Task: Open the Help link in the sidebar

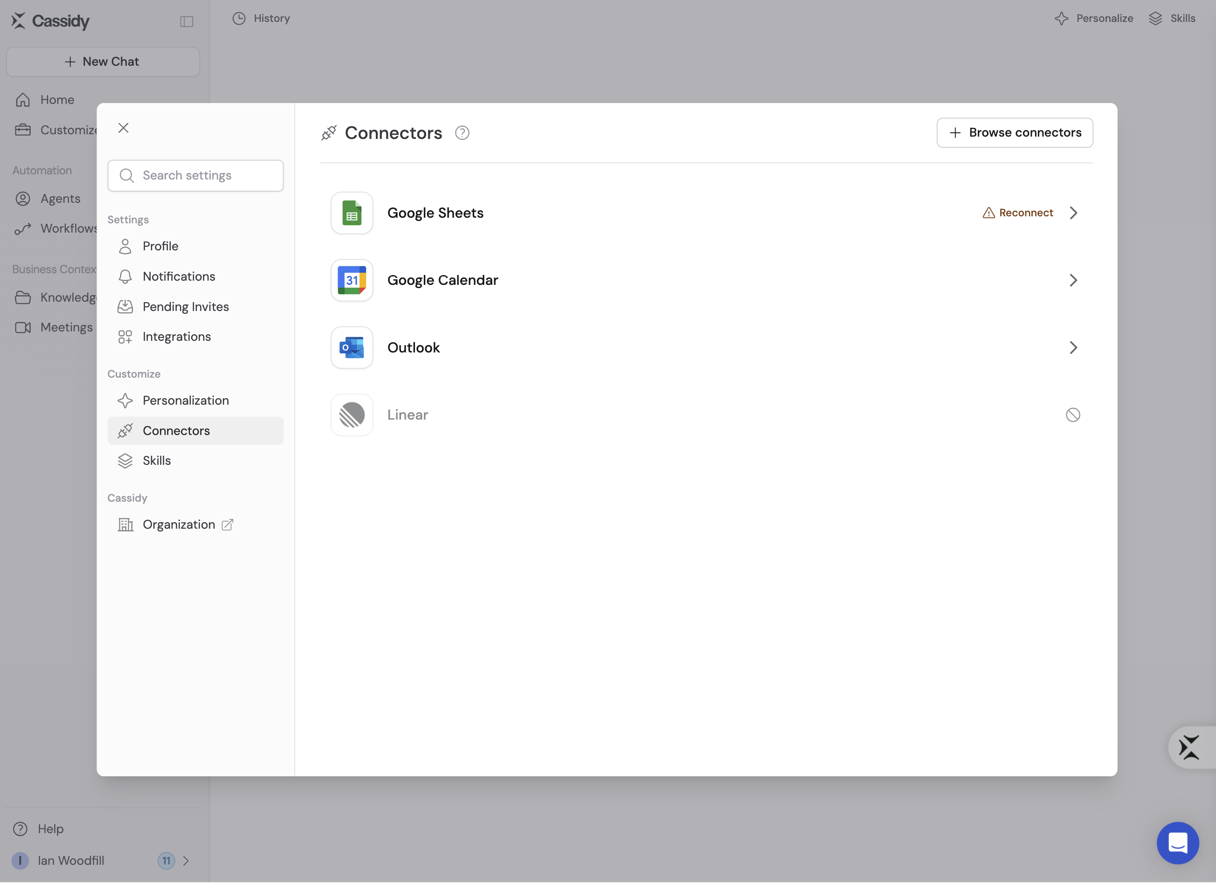Action: [x=39, y=829]
